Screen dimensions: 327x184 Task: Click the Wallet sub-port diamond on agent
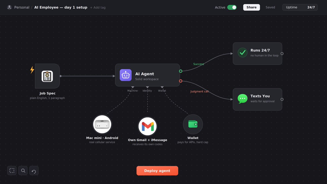pyautogui.click(x=162, y=87)
